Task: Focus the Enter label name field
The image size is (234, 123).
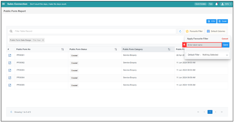Action: (x=204, y=45)
